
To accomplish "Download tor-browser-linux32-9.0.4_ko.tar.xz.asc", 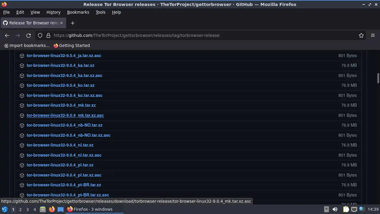I will pos(64,95).
